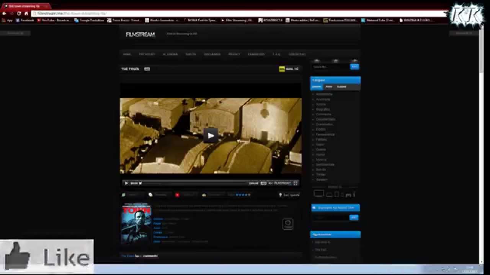Open the DISCLAIMER menu item
The height and width of the screenshot is (275, 490).
tap(212, 54)
